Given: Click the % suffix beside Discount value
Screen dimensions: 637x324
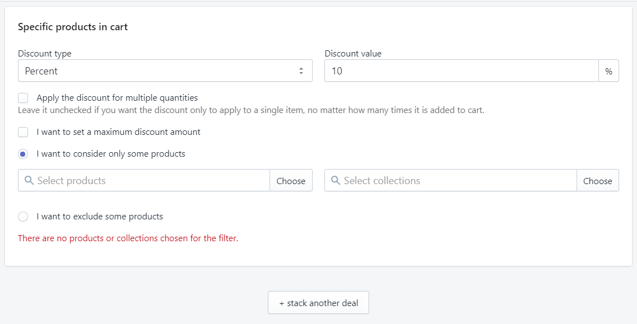Looking at the screenshot, I should tap(608, 71).
